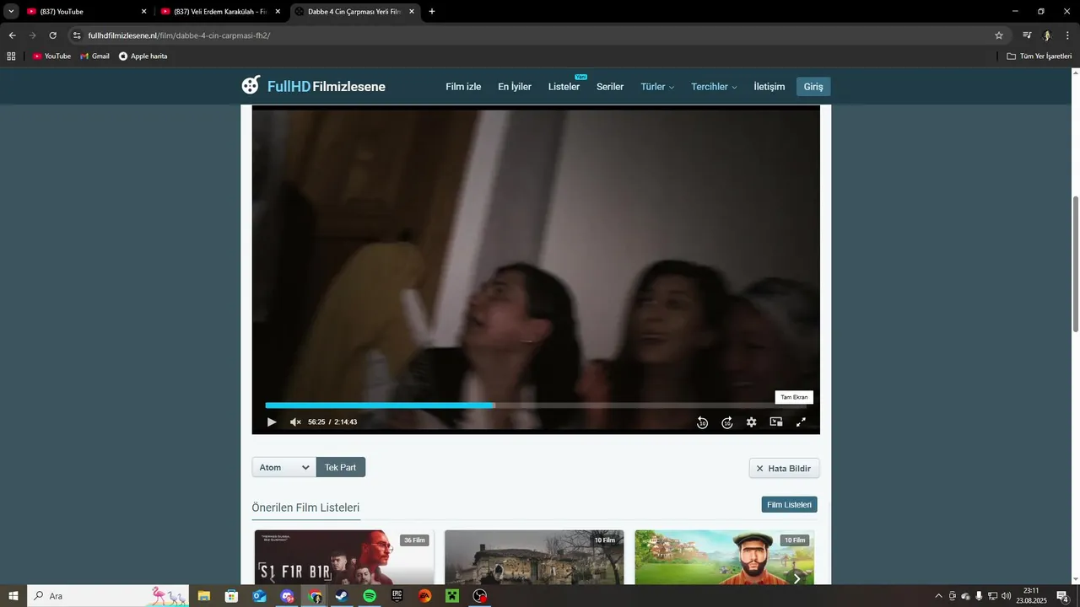Image resolution: width=1080 pixels, height=607 pixels.
Task: Open the Sıfır Bir film list thumbnail
Action: [344, 557]
